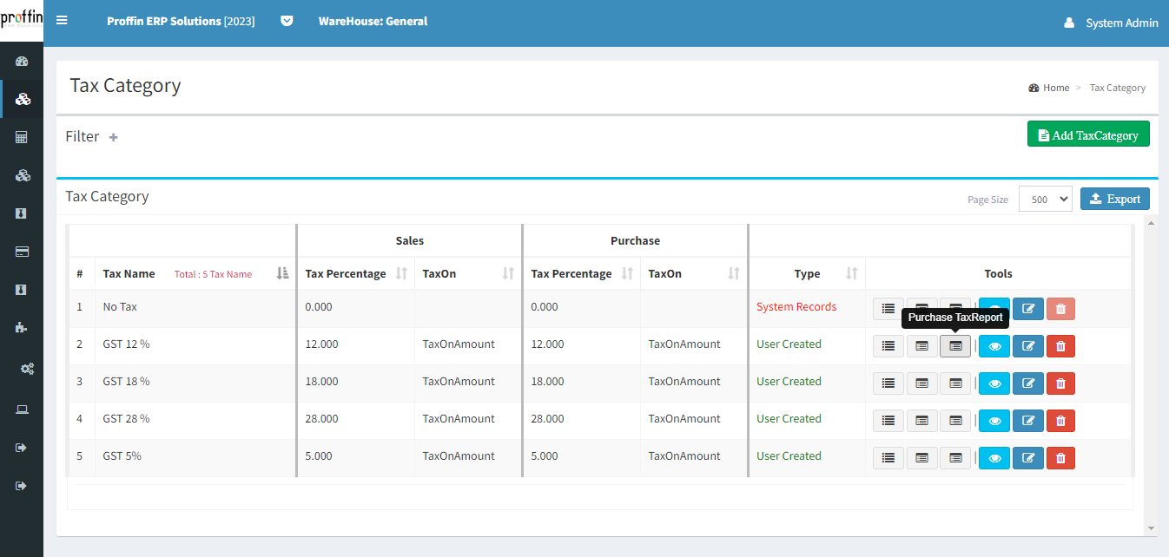This screenshot has height=557, width=1169.
Task: Select the highlighted active cubes sidebar icon
Action: [23, 99]
